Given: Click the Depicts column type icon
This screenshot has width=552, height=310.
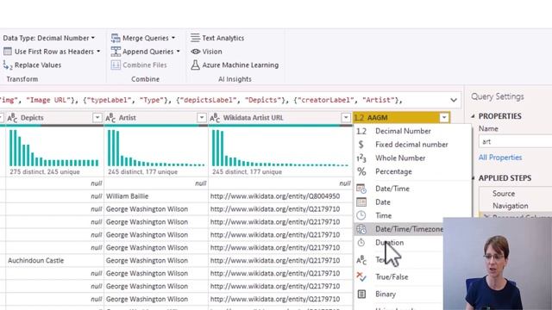Looking at the screenshot, I should [12, 118].
